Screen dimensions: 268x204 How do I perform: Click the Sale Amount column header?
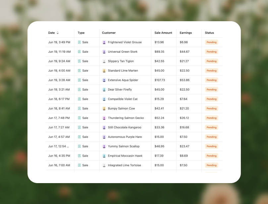pos(163,33)
